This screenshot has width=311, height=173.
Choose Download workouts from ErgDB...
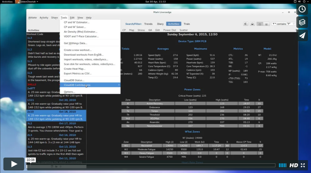90,55
